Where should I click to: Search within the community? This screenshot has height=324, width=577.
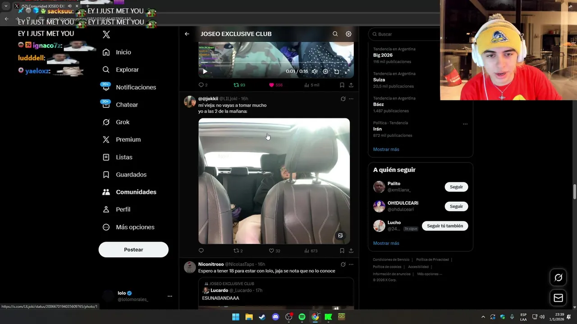[335, 34]
